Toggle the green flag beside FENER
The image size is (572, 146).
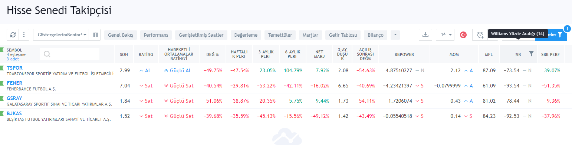pos(2,83)
